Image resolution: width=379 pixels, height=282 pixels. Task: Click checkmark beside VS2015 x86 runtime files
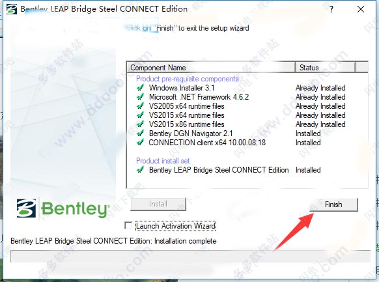coord(140,124)
